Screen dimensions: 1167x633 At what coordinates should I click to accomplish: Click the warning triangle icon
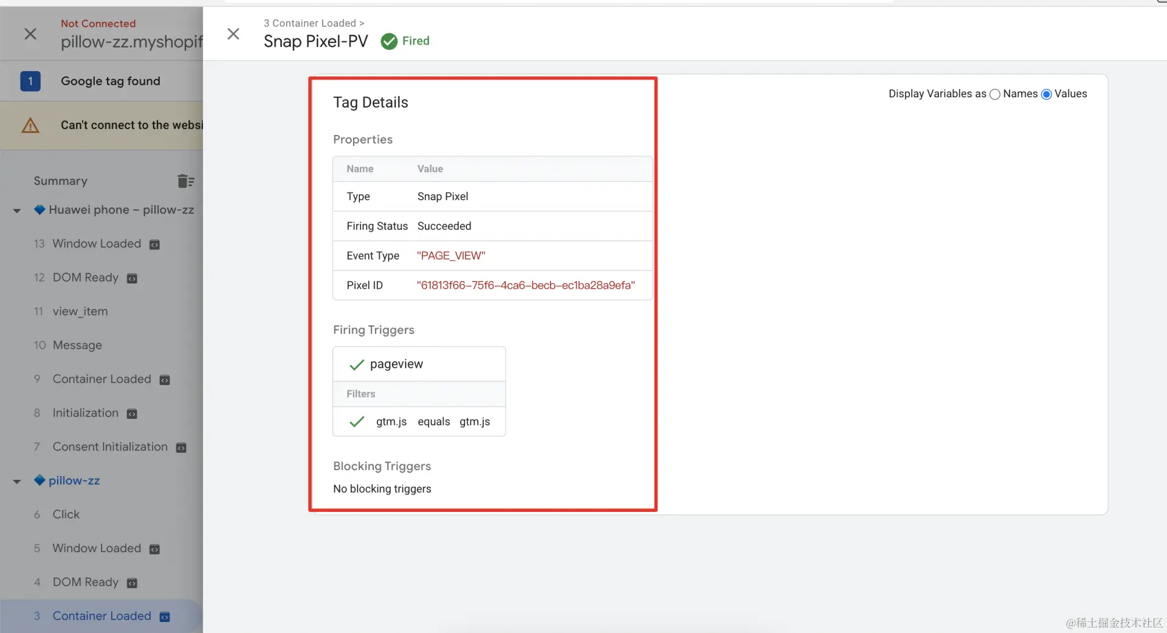pyautogui.click(x=30, y=125)
